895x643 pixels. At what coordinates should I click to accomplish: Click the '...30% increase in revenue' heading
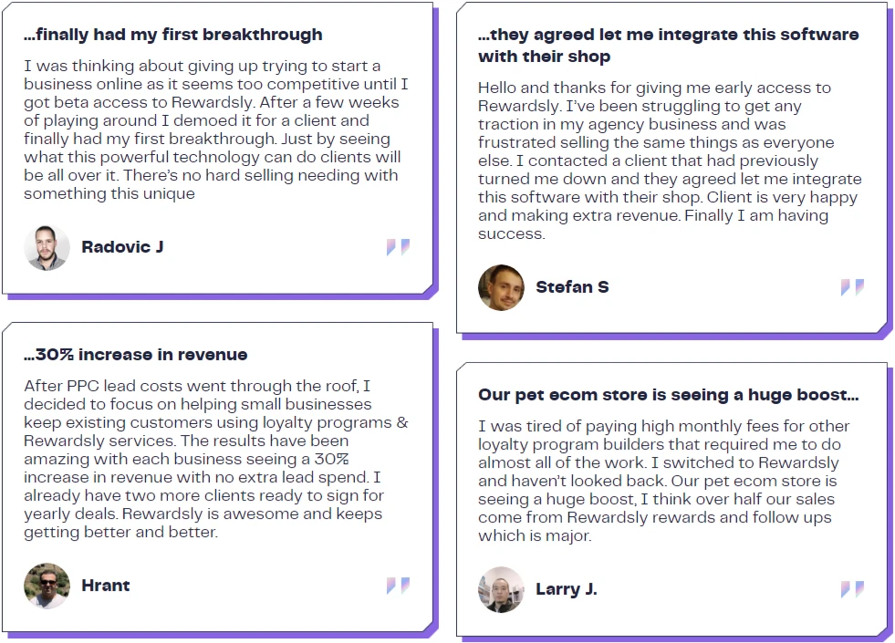coord(136,354)
